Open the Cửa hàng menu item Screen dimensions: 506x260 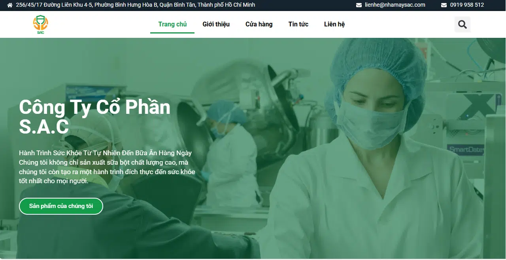pyautogui.click(x=259, y=24)
